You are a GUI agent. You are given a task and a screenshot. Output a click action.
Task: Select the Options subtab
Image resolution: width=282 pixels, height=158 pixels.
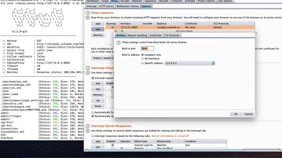(146, 6)
